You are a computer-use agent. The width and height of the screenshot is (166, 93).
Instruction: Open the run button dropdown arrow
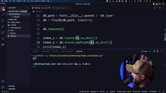(157, 8)
